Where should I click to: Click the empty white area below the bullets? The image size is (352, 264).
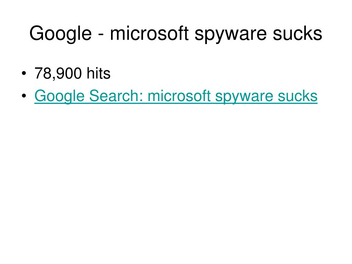tap(176, 179)
